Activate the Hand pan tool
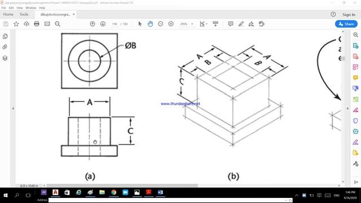This screenshot has height=203, width=361. click(x=150, y=24)
